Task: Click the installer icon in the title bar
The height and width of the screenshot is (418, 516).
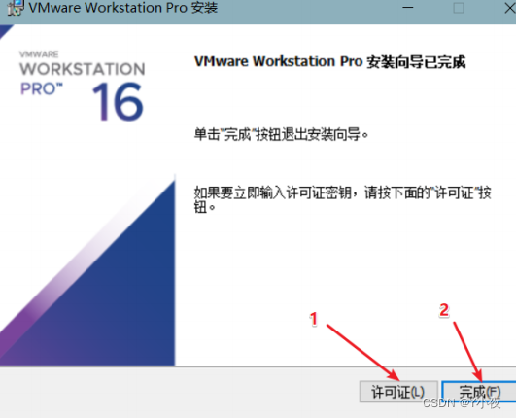Action: [16, 8]
